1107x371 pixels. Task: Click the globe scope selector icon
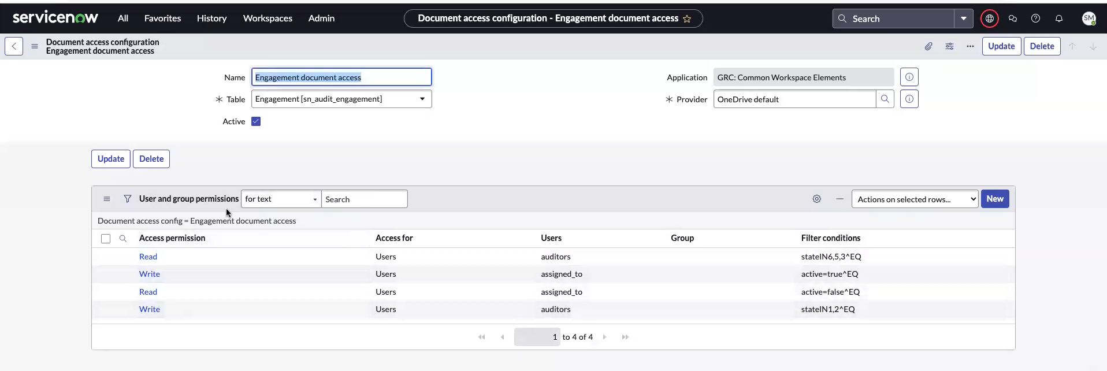tap(990, 18)
